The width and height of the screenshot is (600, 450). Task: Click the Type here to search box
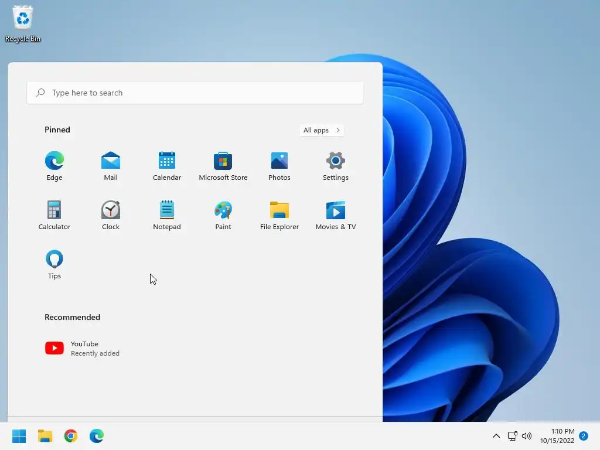[195, 93]
